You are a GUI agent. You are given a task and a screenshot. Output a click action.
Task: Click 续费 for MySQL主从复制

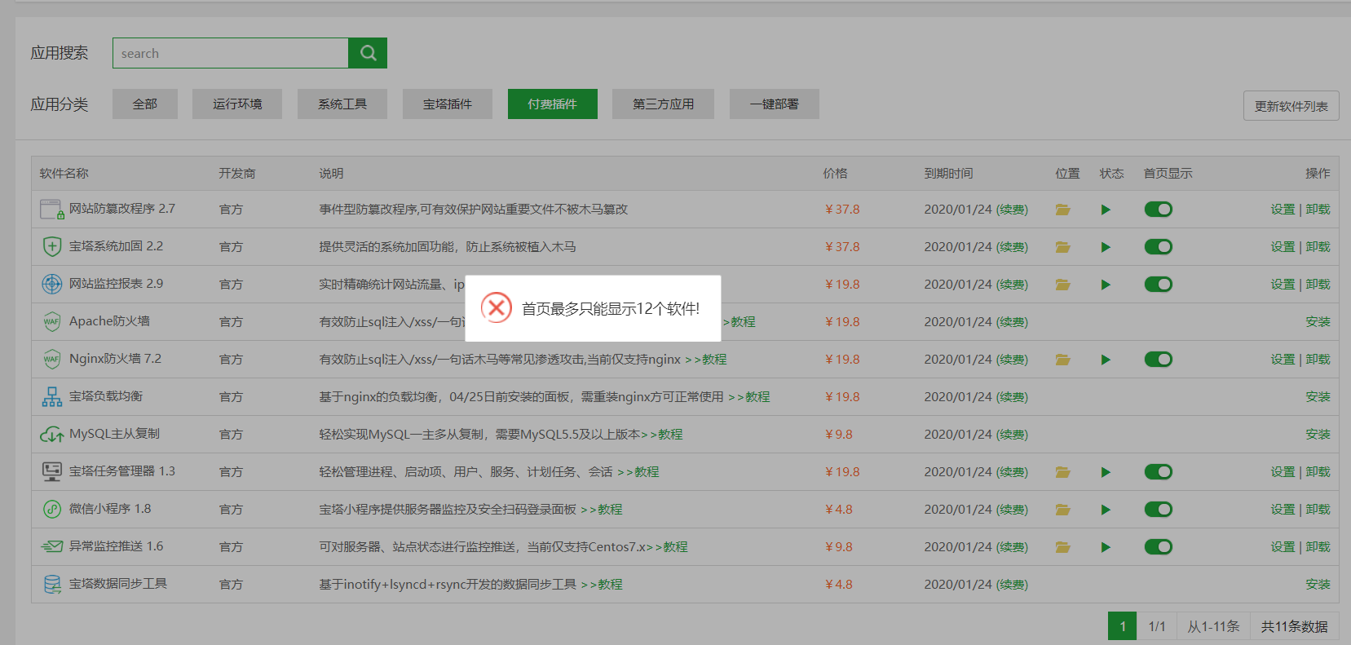pos(1012,435)
